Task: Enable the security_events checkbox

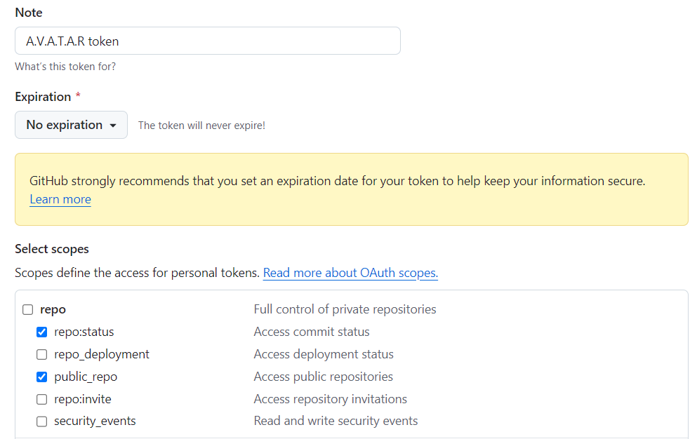Action: pyautogui.click(x=42, y=421)
